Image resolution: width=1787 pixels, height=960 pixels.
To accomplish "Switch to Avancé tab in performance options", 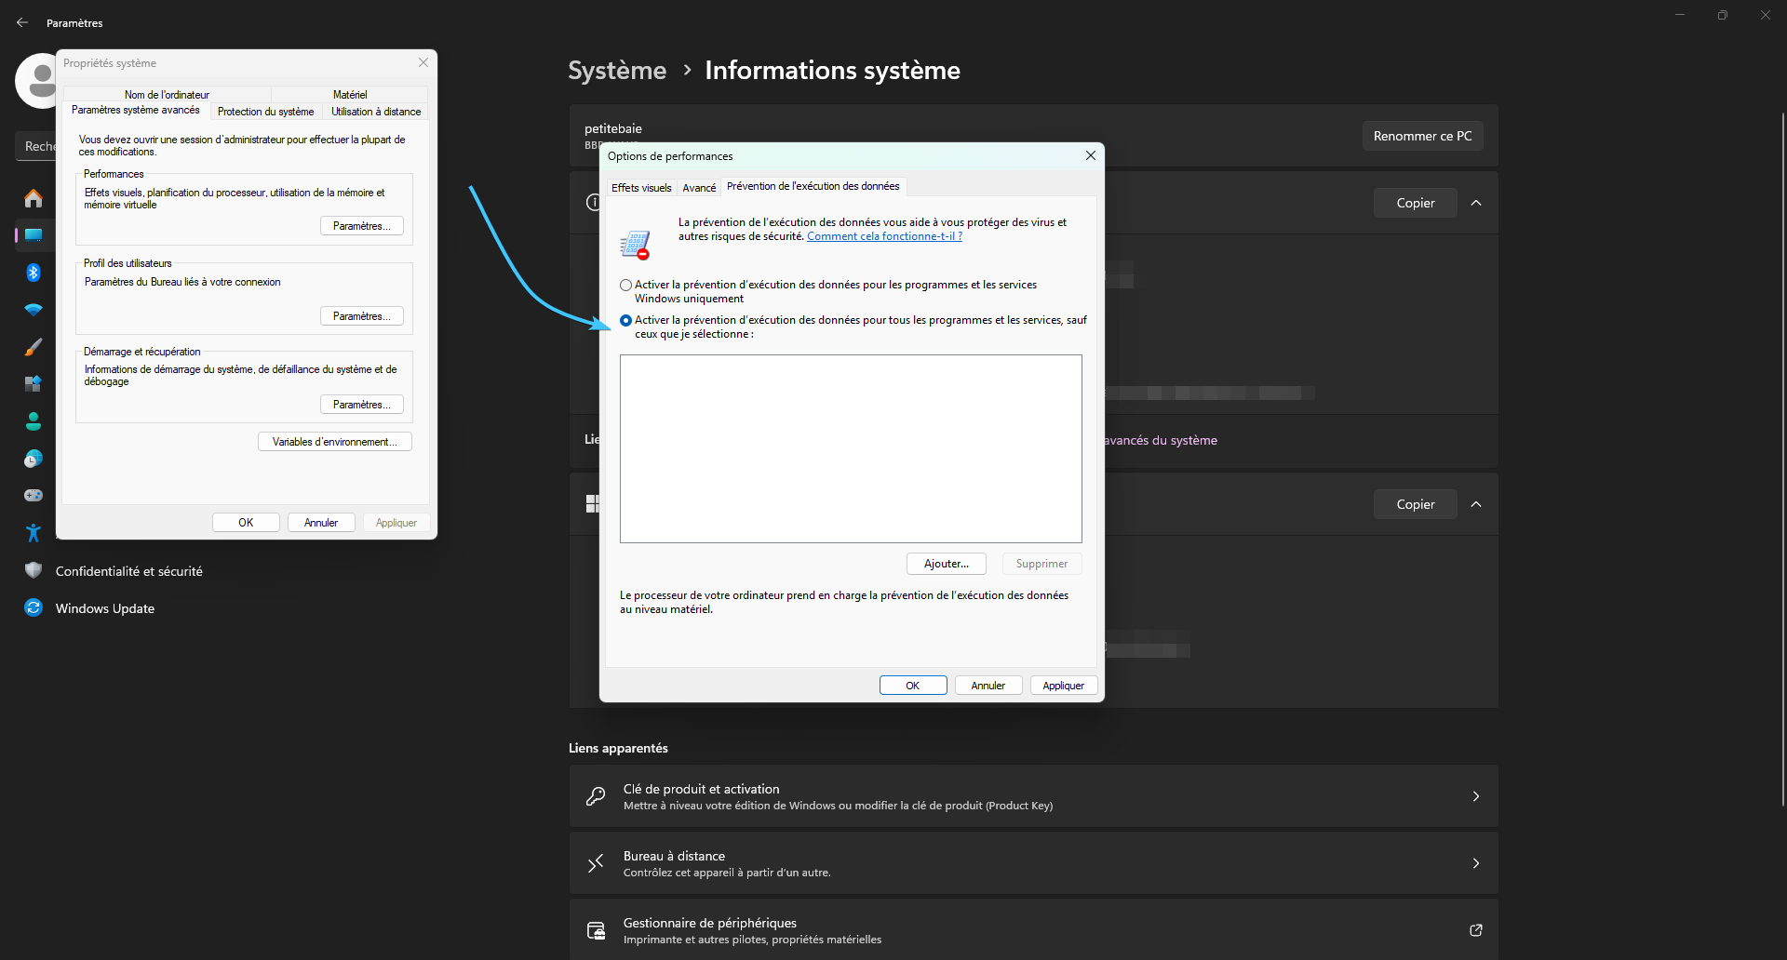I will (699, 188).
